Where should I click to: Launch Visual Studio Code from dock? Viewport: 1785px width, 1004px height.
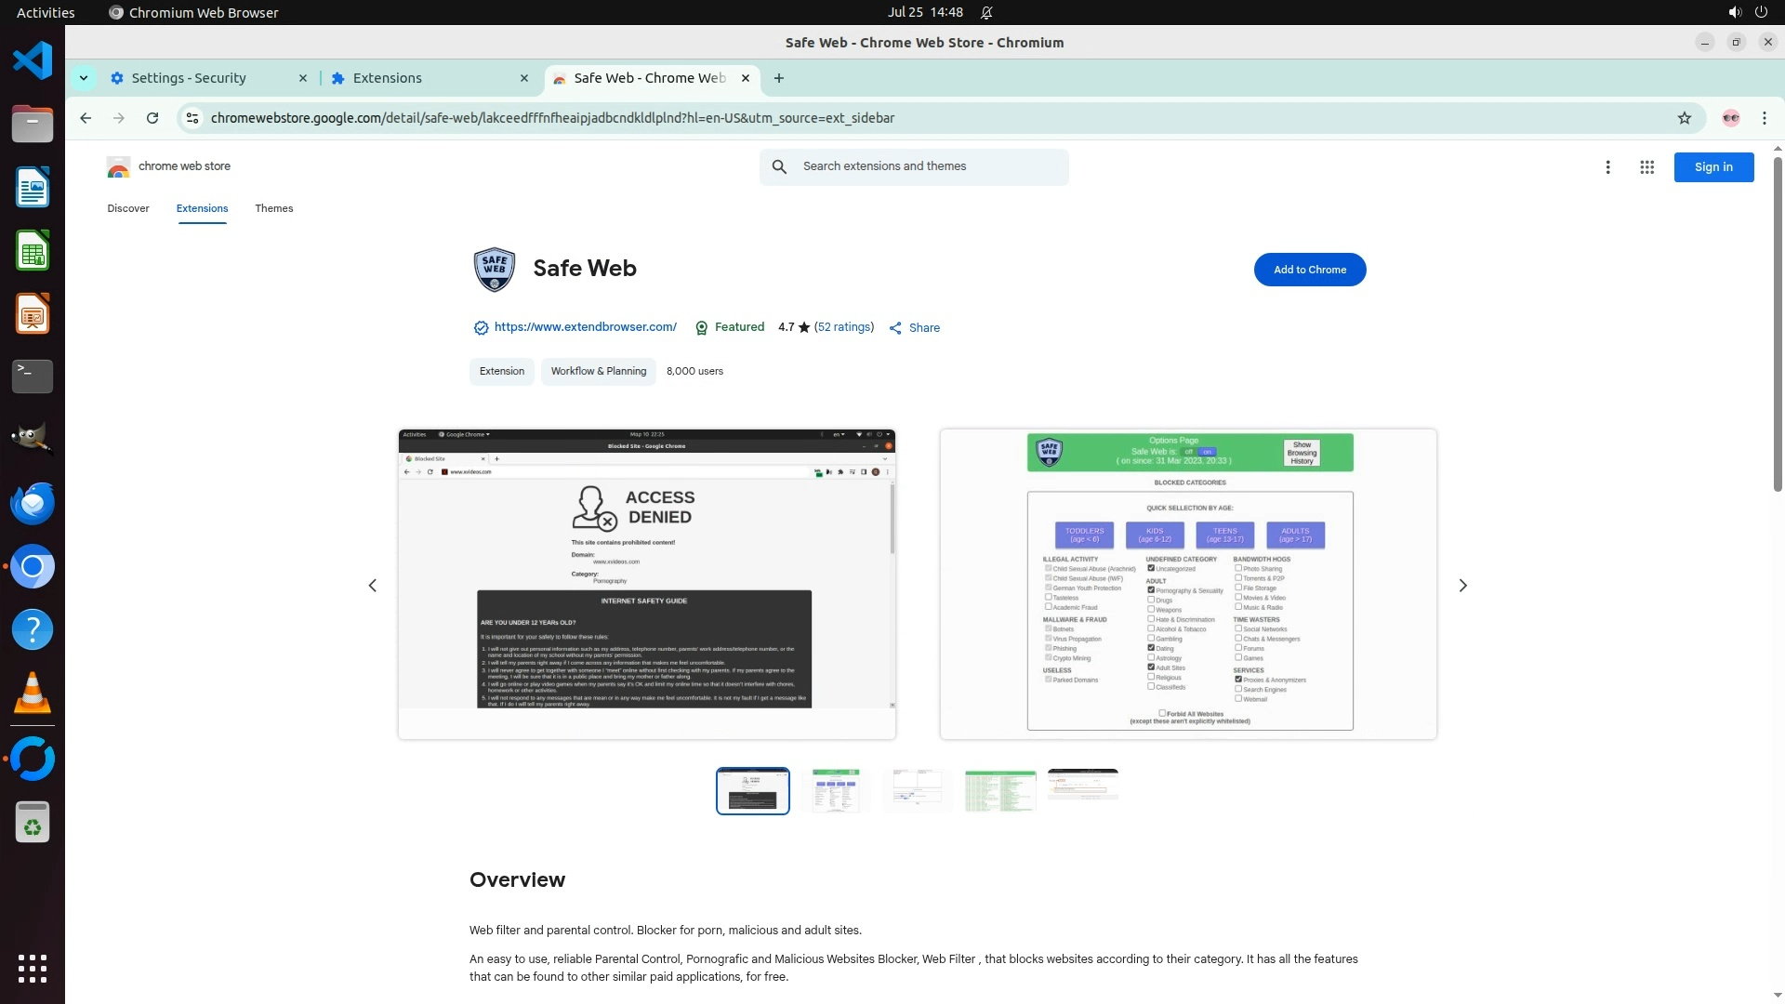coord(32,61)
